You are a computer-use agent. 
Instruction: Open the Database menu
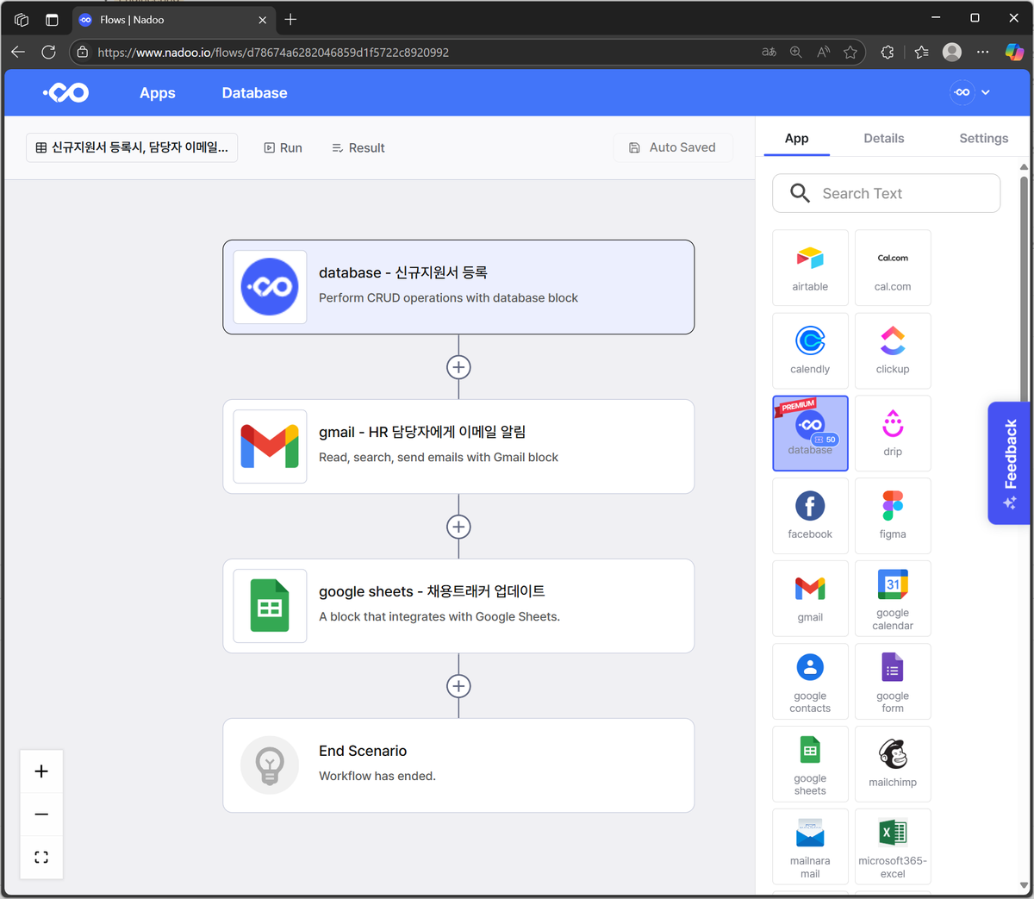click(x=254, y=93)
